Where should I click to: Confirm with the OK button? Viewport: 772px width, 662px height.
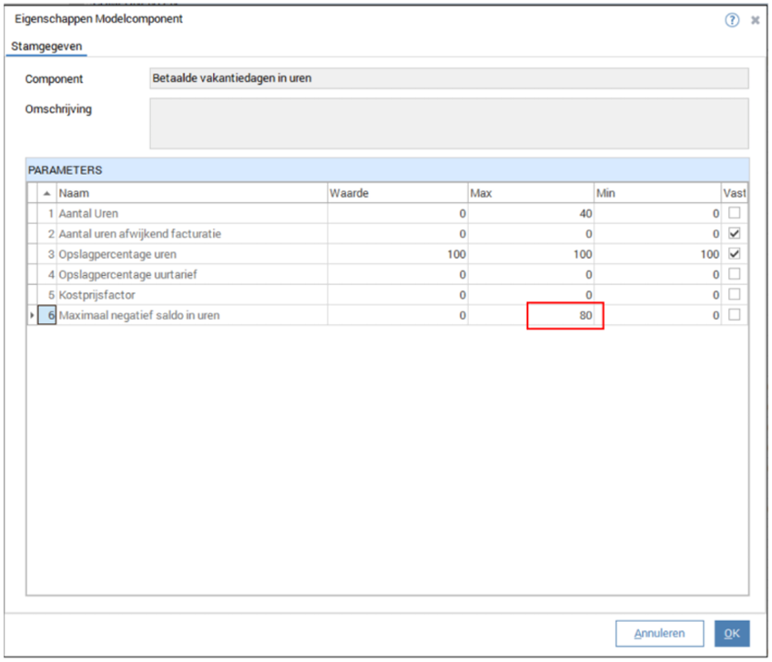[x=731, y=634]
